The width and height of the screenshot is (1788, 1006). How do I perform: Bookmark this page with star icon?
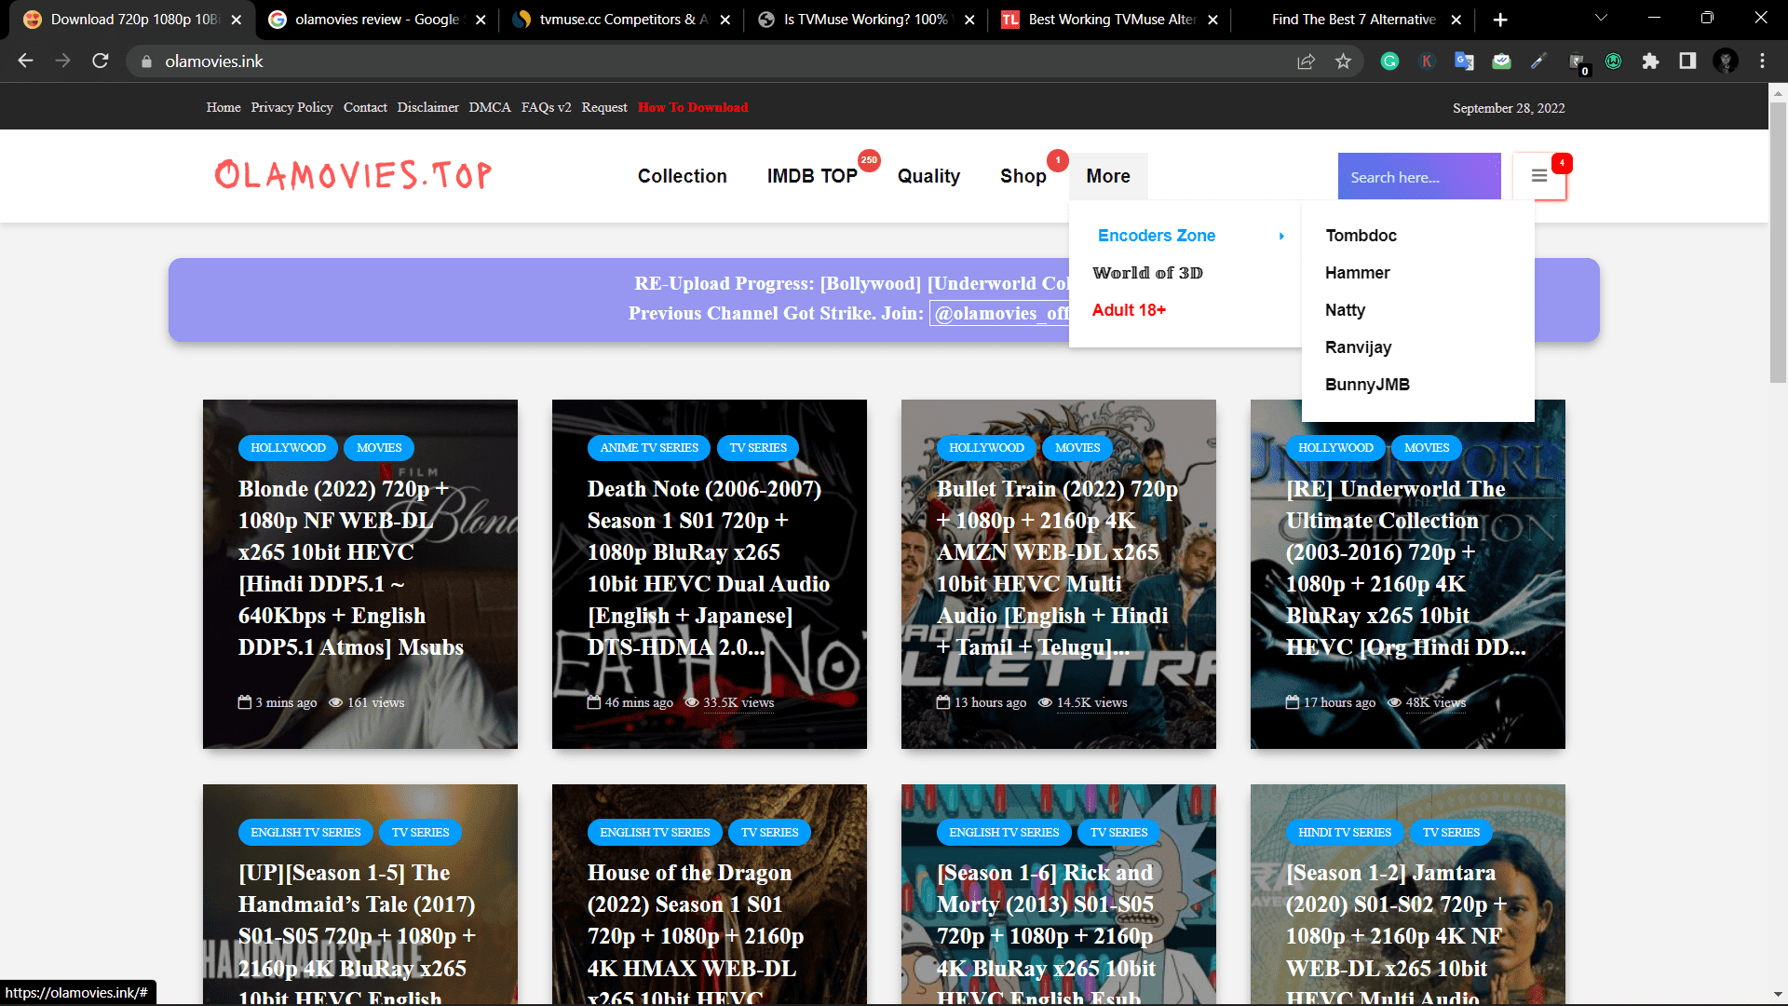tap(1343, 61)
